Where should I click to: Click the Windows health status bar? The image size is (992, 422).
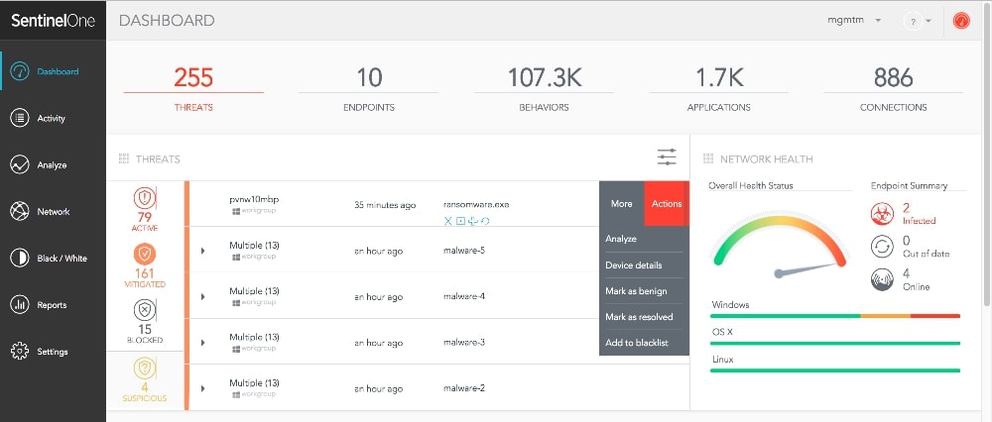tap(835, 316)
